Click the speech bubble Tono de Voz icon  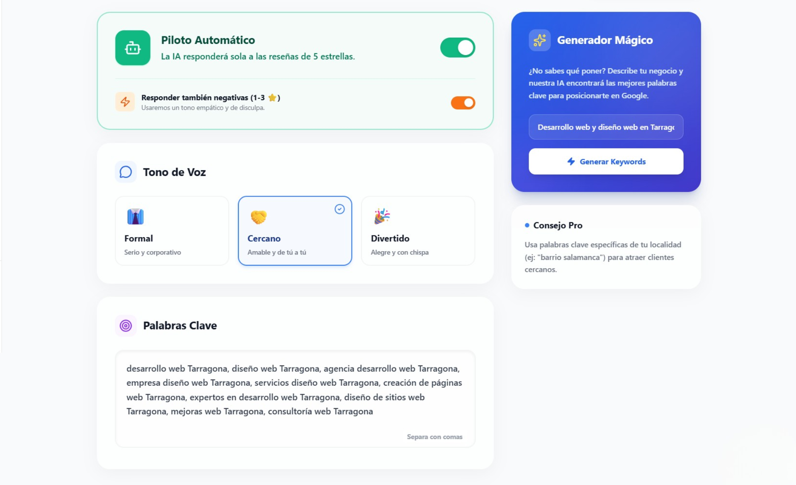(126, 172)
